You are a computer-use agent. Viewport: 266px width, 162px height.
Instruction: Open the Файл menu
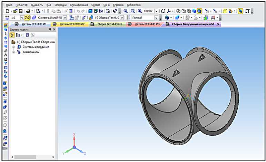9,5
